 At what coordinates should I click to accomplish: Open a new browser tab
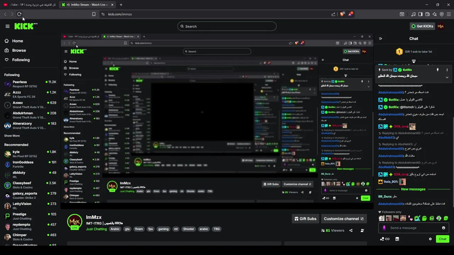click(121, 5)
